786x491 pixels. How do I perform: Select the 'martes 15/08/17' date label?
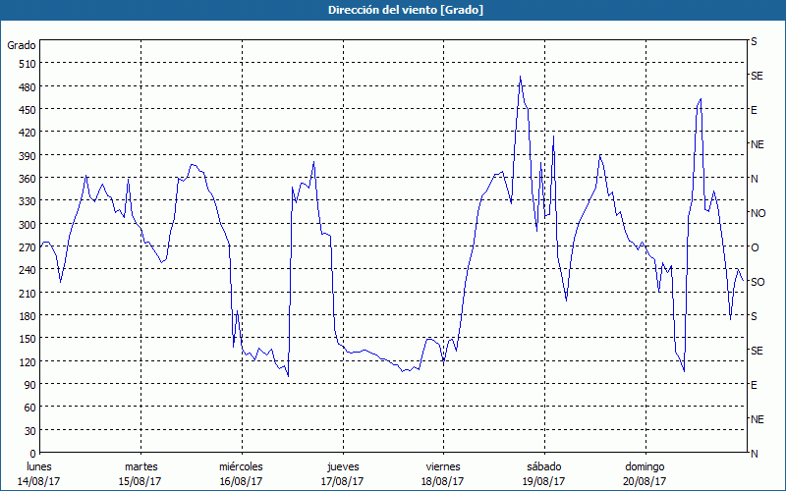click(140, 473)
